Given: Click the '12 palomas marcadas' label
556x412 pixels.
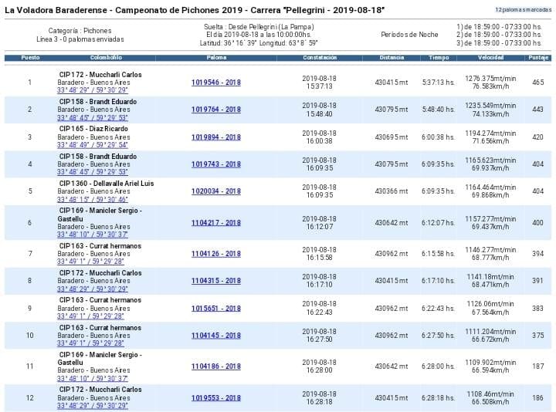Looking at the screenshot, I should 523,10.
